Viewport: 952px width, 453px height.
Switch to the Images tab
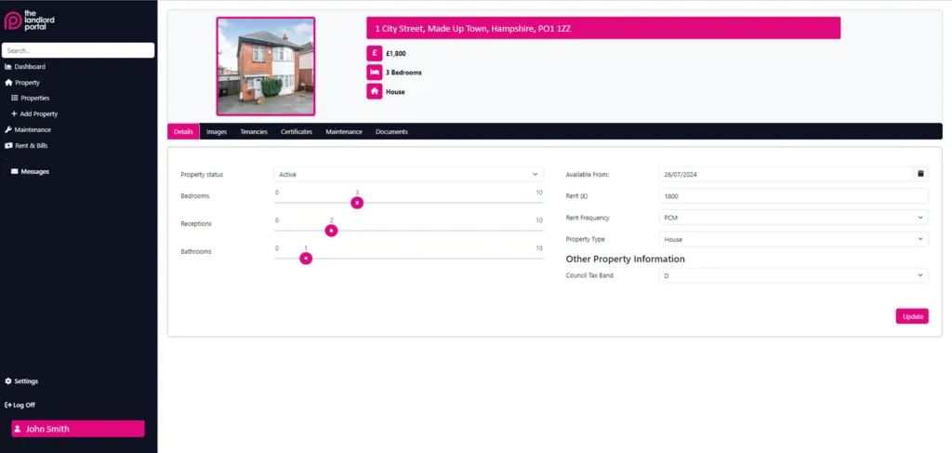click(x=217, y=132)
